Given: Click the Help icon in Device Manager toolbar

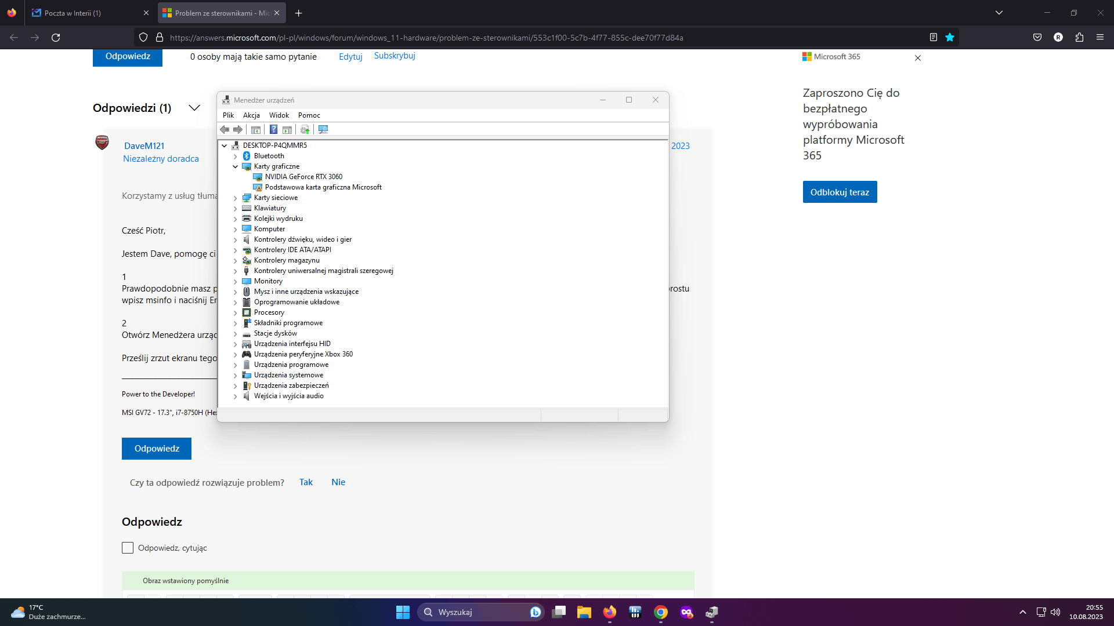Looking at the screenshot, I should [273, 129].
